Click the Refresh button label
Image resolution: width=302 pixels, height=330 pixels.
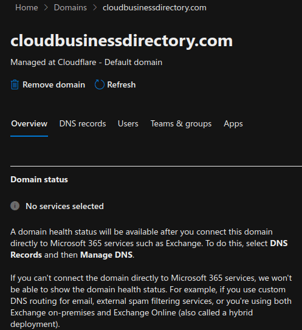point(122,85)
